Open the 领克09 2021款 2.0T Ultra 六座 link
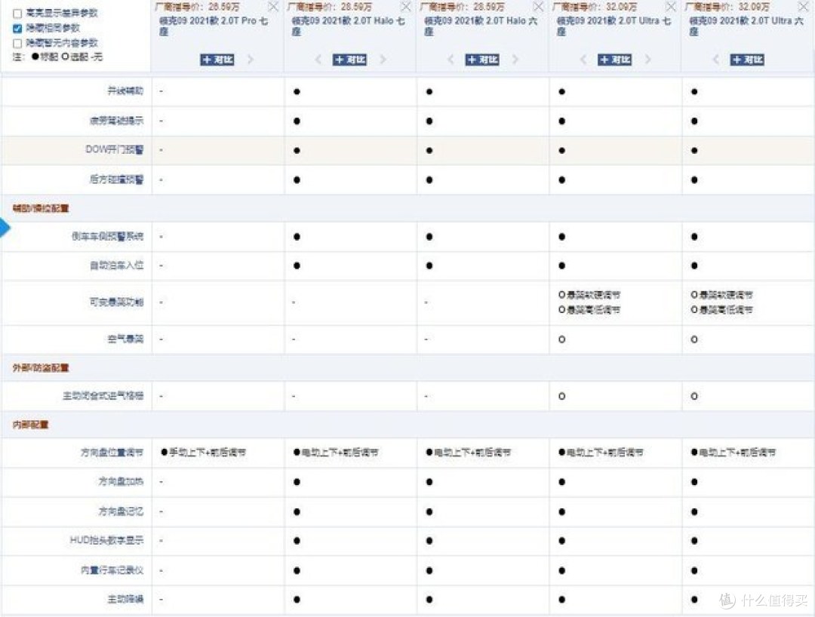This screenshot has height=617, width=815. coord(746,26)
